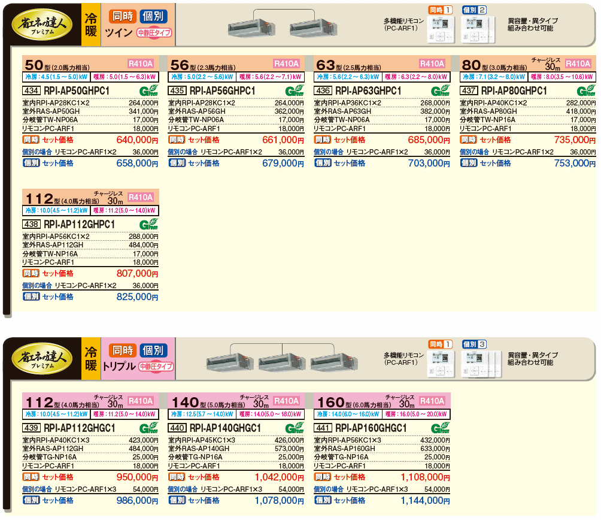The width and height of the screenshot is (601, 520).
Task: Click the Green logo beside RPI-AP160GHGC1
Action: coord(440,428)
